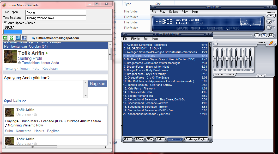Click Suka on the Playing post

[x=9, y=131]
